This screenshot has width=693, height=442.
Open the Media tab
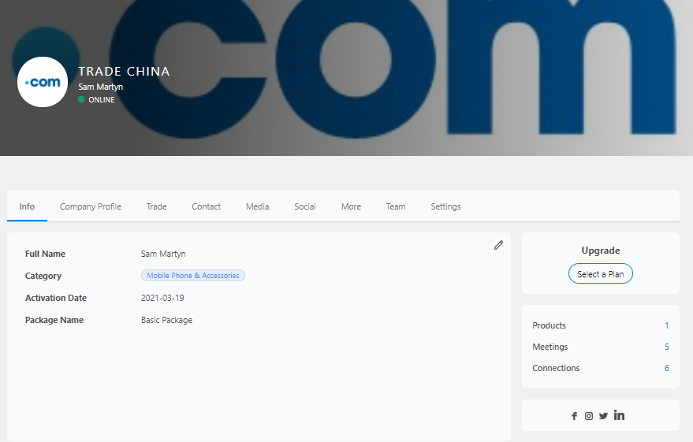(257, 206)
